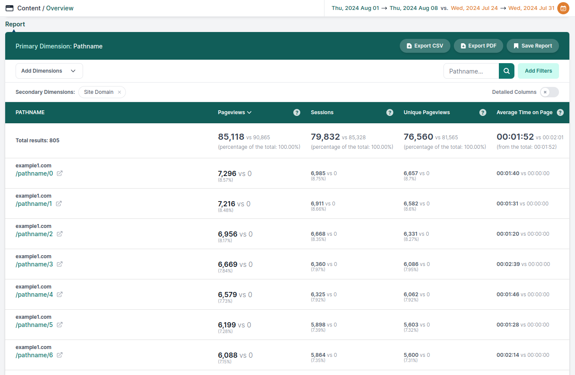Click the Add Filters button
This screenshot has width=575, height=375.
538,71
